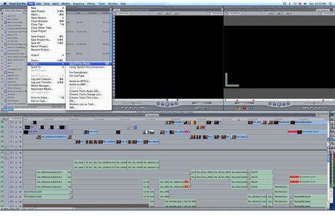Expand the Open Recent submenu

click(x=63, y=18)
